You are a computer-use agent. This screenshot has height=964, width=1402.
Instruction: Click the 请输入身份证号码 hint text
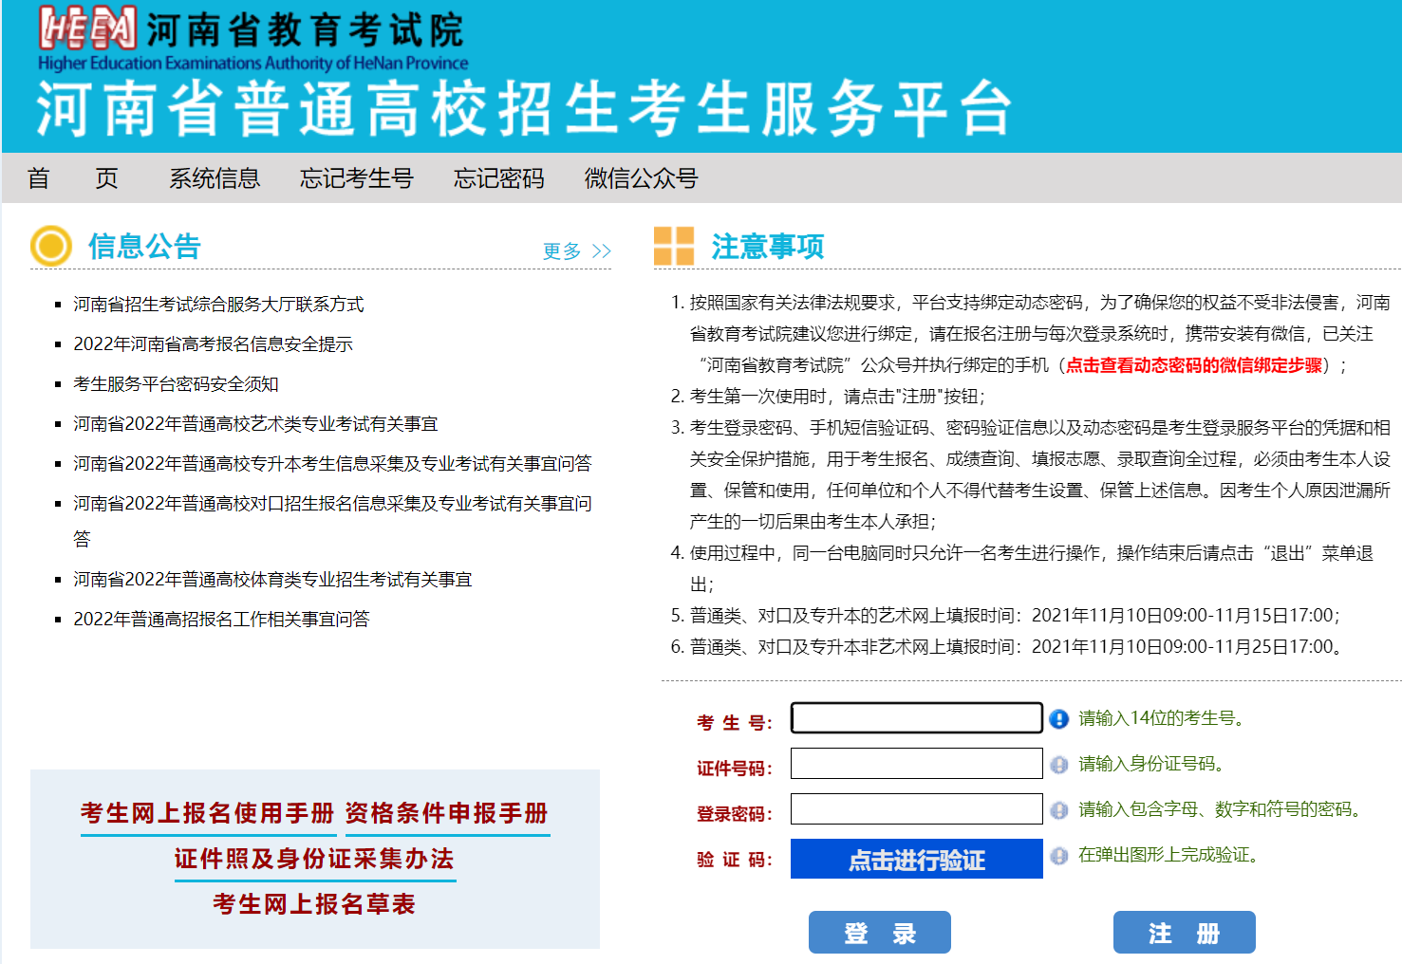pos(1152,764)
